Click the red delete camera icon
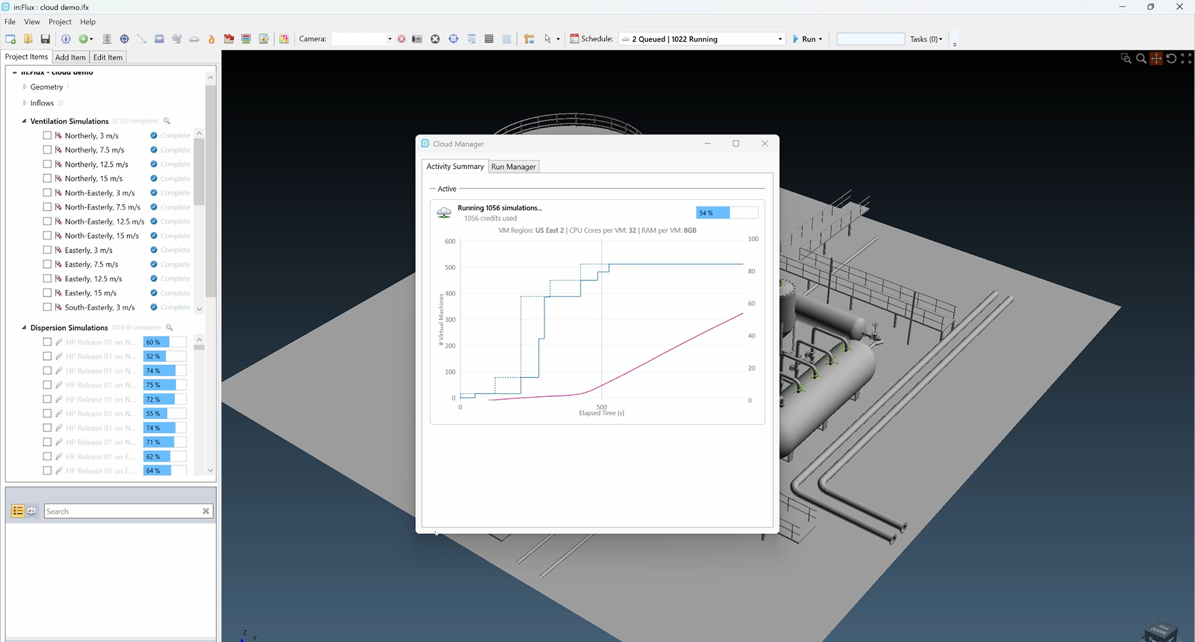1195x642 pixels. pos(401,39)
